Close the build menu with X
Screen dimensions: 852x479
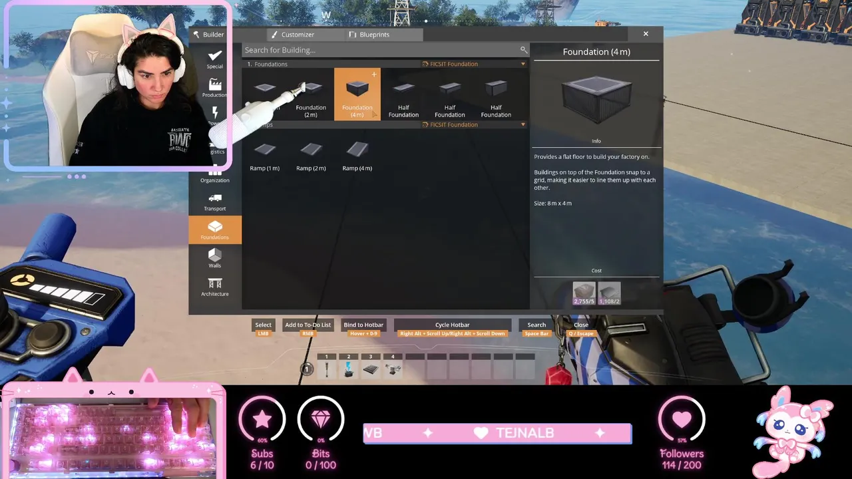(x=646, y=34)
